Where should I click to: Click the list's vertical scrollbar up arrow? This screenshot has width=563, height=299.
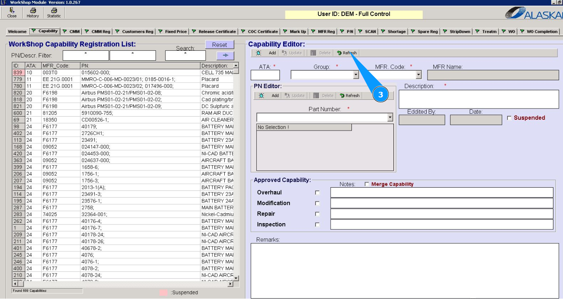236,65
